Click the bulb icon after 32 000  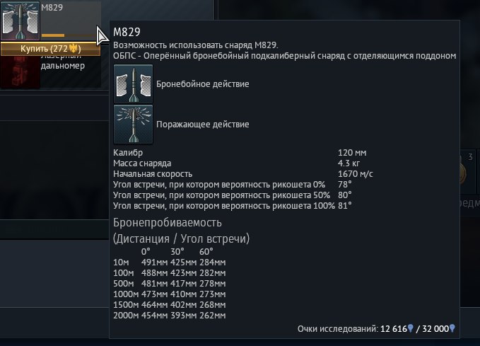pyautogui.click(x=452, y=329)
